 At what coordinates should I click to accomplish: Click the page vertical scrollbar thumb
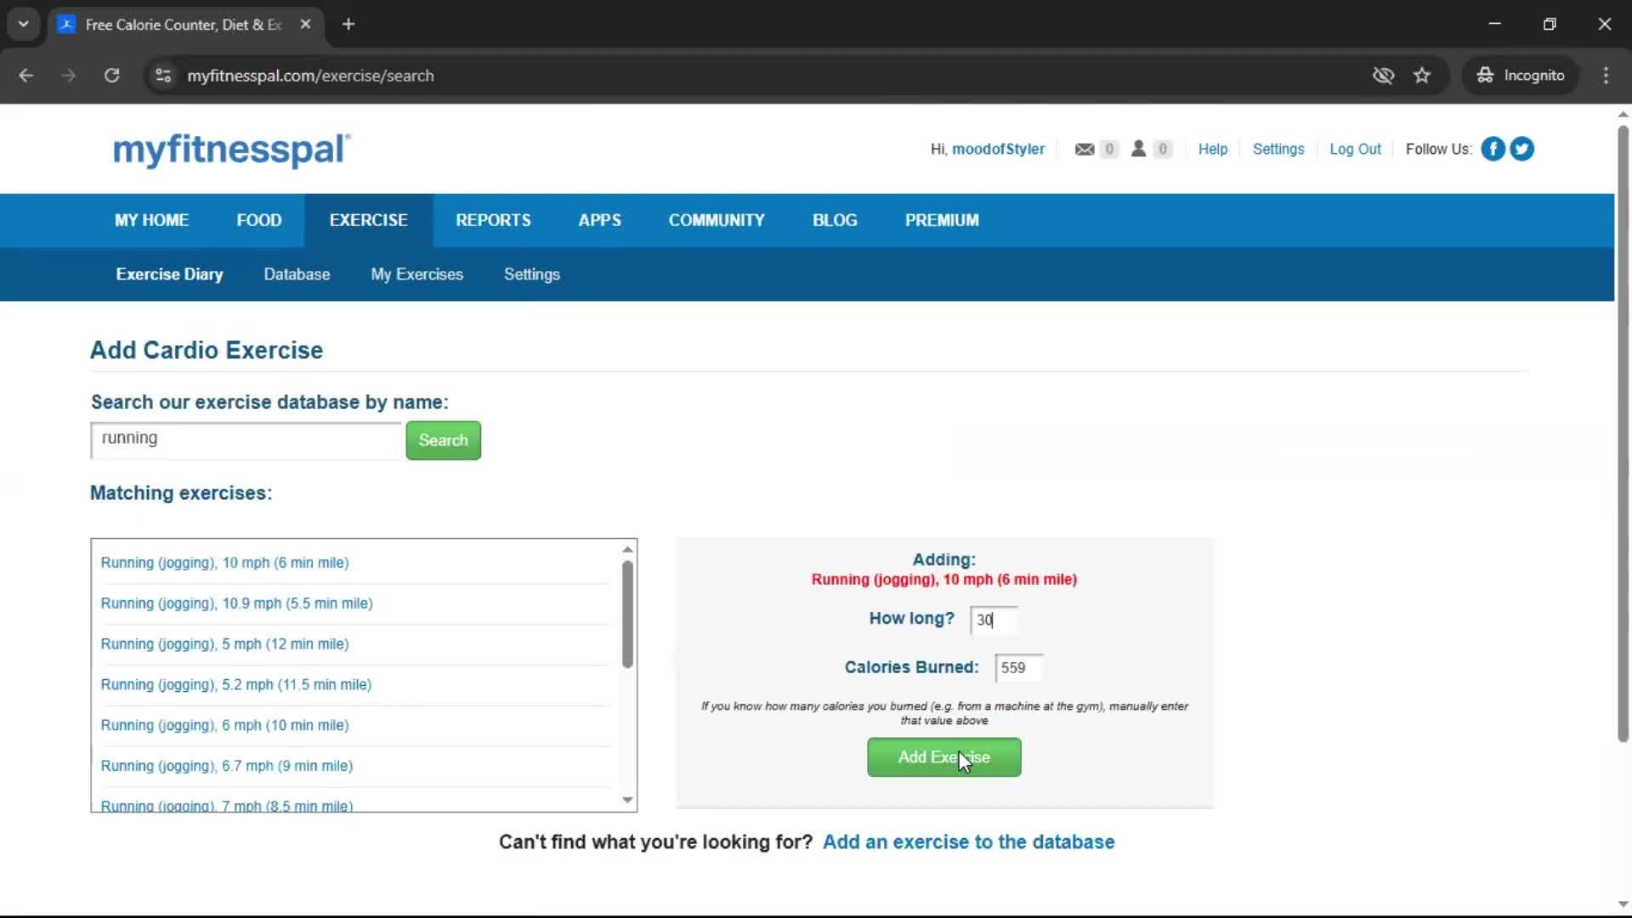(x=1623, y=433)
